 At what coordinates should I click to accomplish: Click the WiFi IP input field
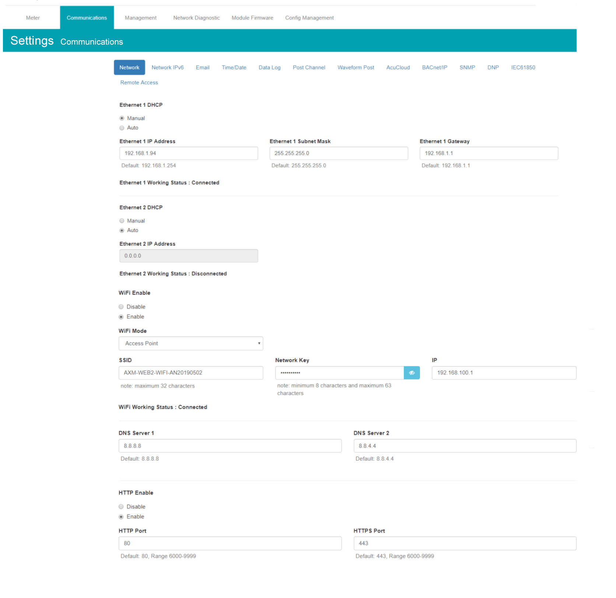point(504,373)
